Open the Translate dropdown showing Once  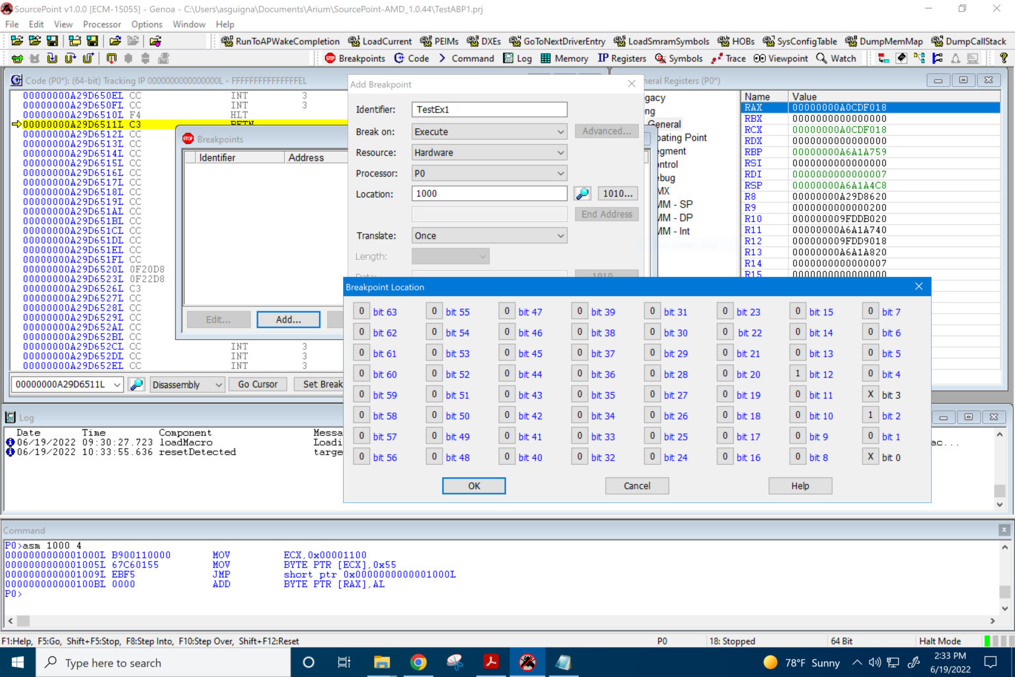[488, 235]
